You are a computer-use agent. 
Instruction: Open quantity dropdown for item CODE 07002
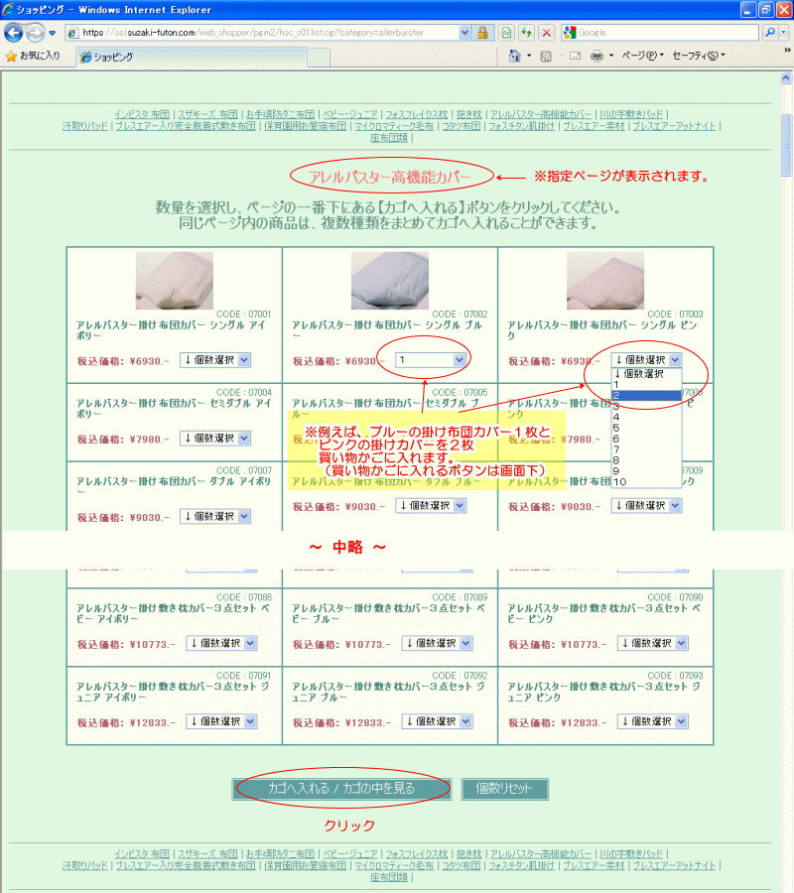[x=432, y=360]
